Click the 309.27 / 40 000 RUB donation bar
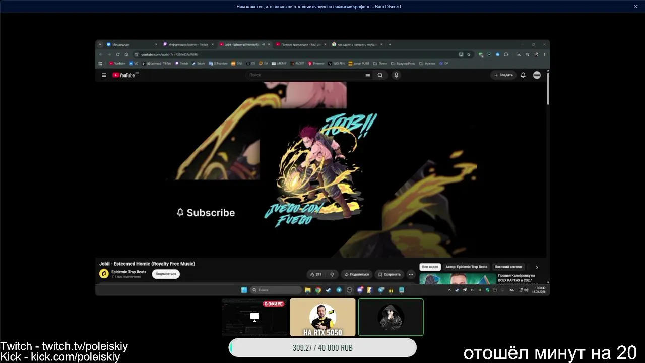Viewport: 645px width, 363px height. coord(322,348)
